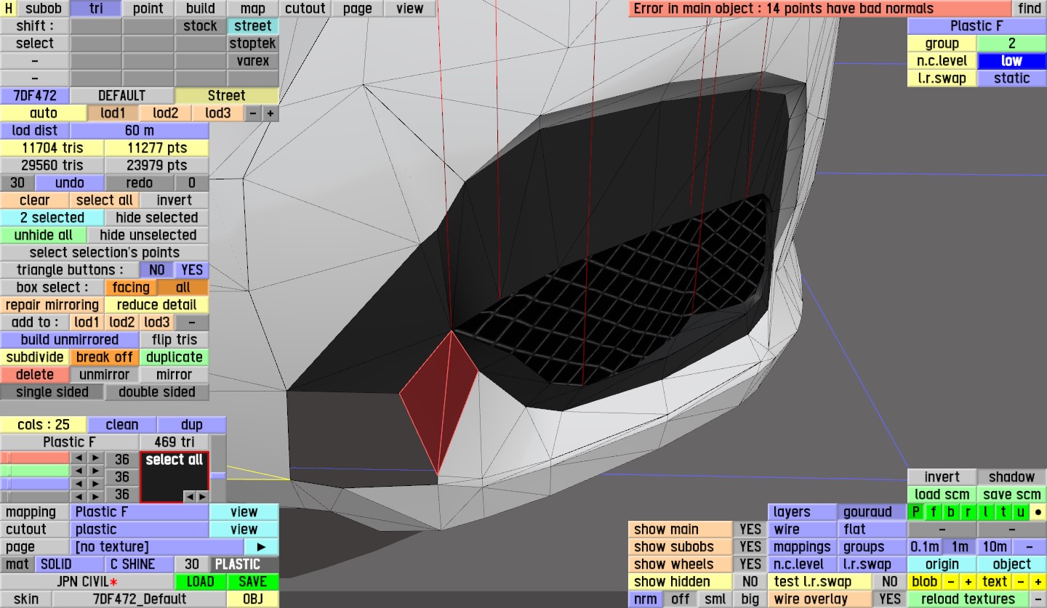Click the dark colour swatch labelled select all
This screenshot has width=1047, height=608.
(174, 477)
